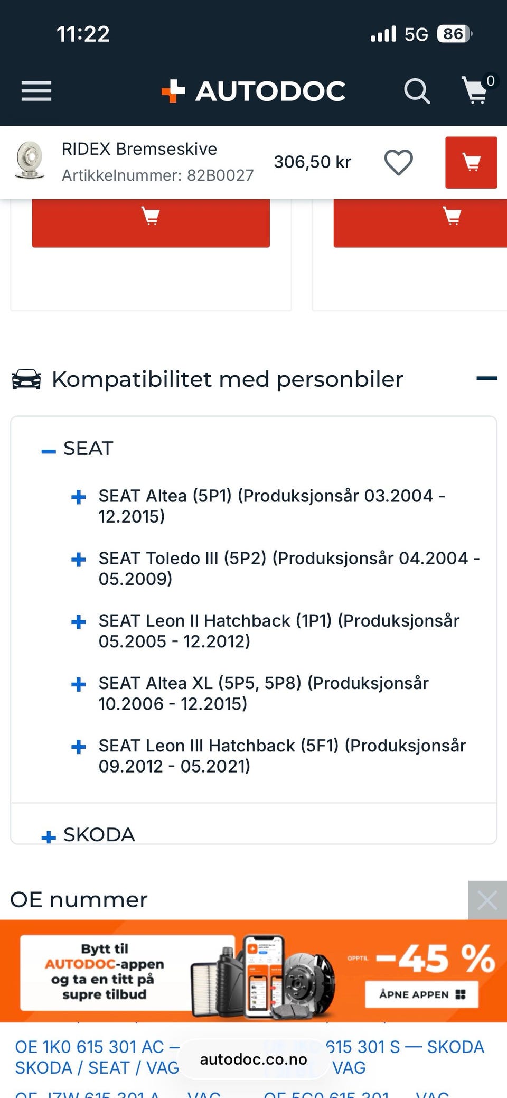Close the app promotion banner

point(487,900)
